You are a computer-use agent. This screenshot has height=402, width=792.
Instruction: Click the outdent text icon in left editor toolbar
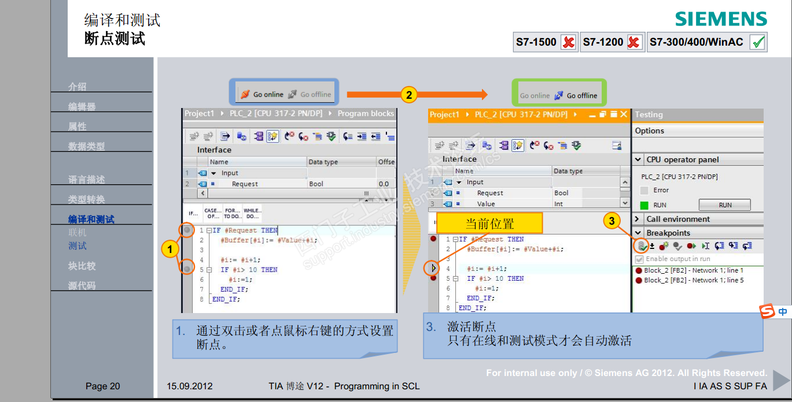click(375, 136)
